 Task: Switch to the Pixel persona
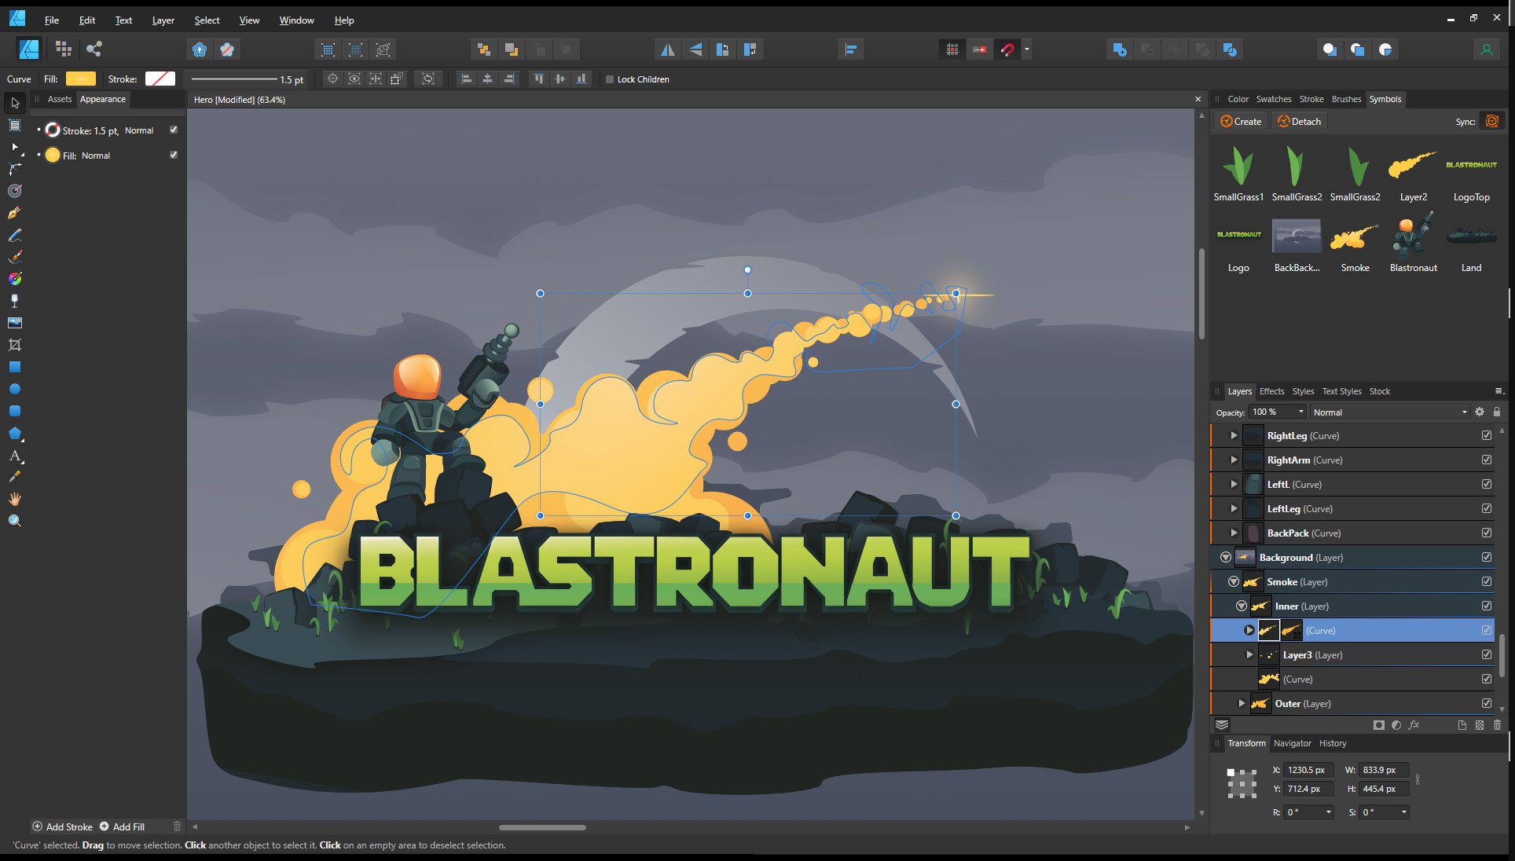(x=64, y=49)
